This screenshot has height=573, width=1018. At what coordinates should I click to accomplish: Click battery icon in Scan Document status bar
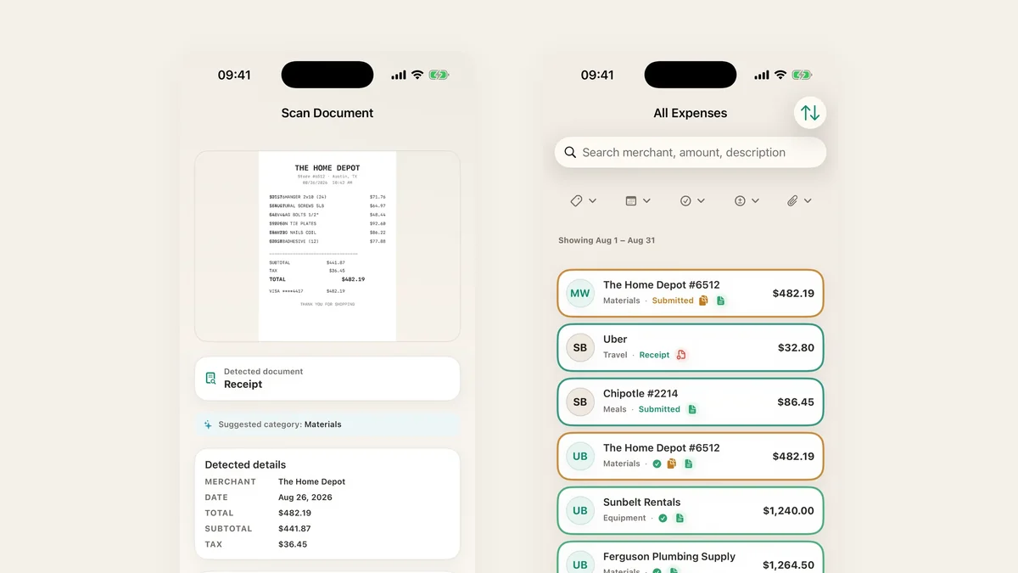(439, 75)
